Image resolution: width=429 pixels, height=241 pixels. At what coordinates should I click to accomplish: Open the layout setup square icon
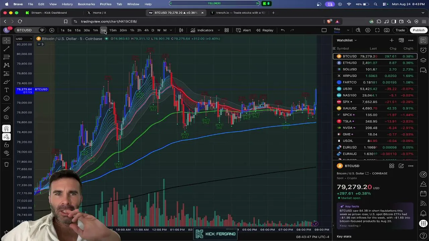point(324,30)
